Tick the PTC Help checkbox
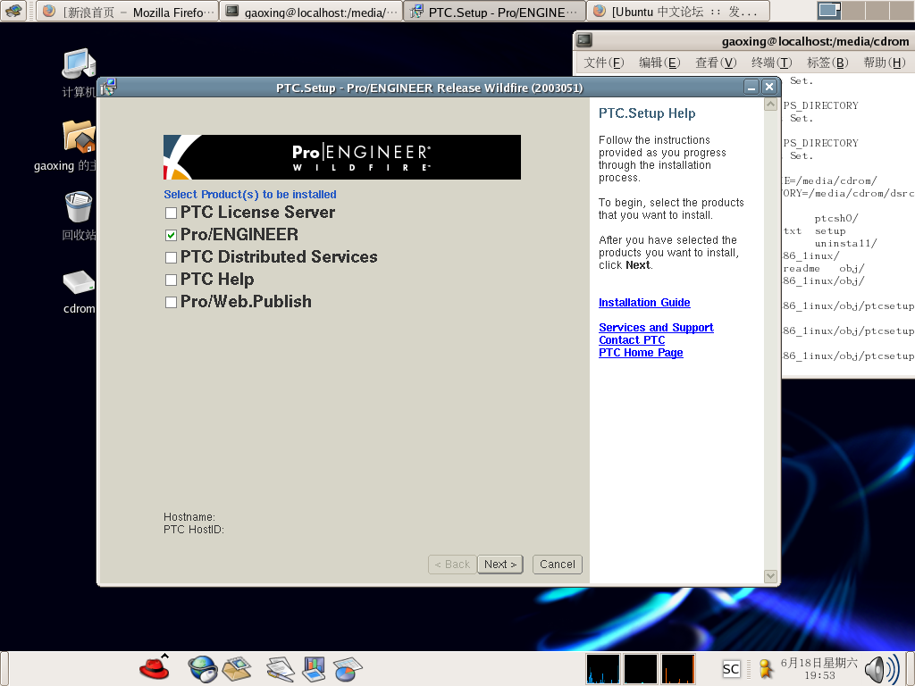 (x=171, y=280)
